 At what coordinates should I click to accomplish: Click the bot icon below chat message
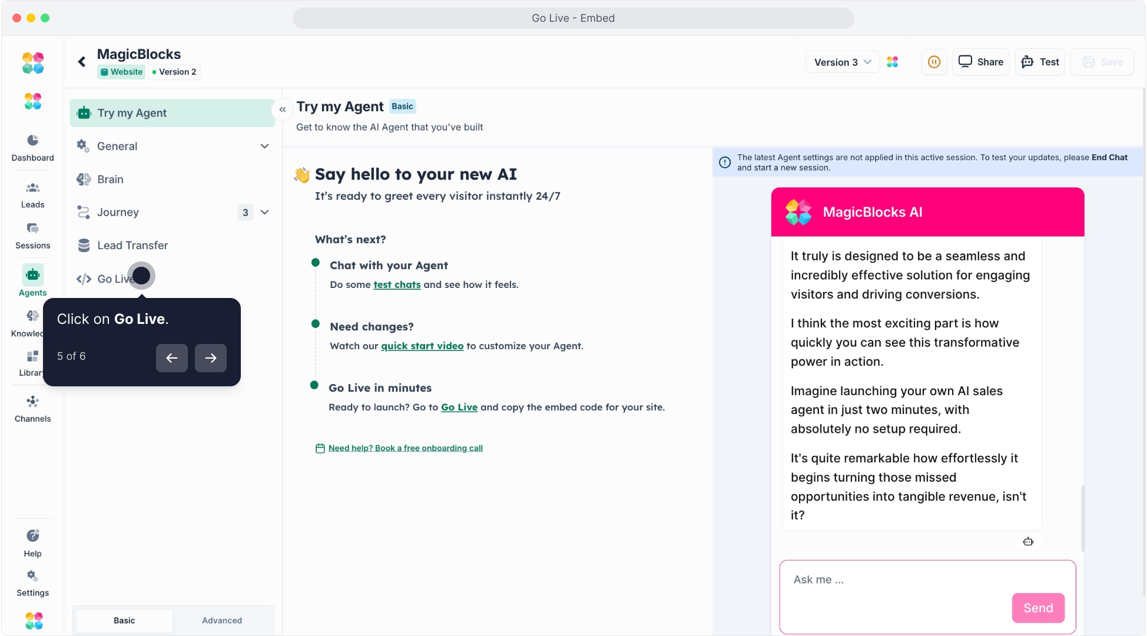[x=1028, y=542]
